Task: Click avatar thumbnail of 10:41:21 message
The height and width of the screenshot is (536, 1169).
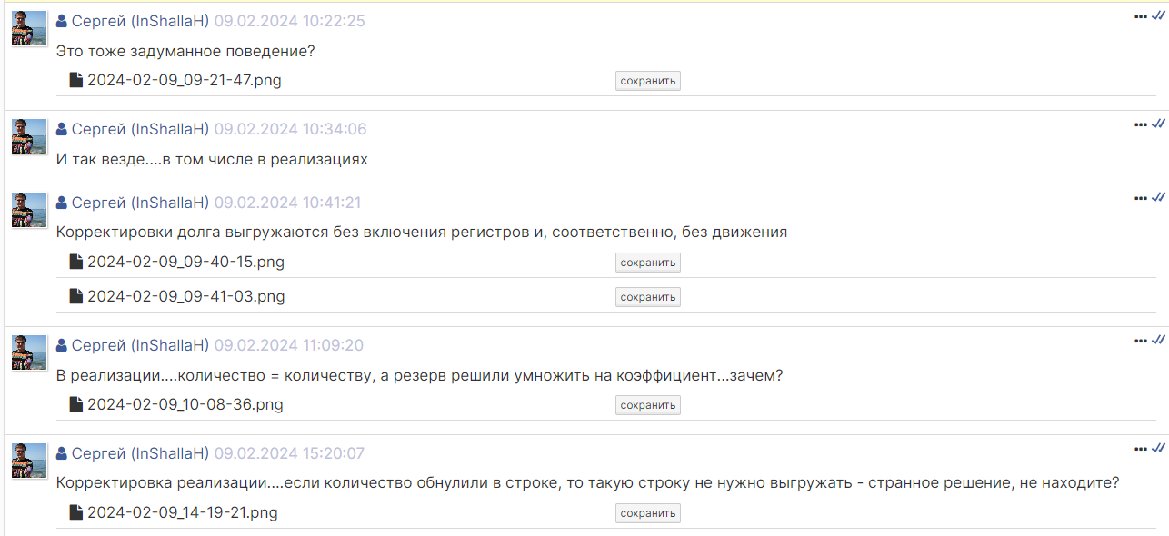Action: (29, 210)
